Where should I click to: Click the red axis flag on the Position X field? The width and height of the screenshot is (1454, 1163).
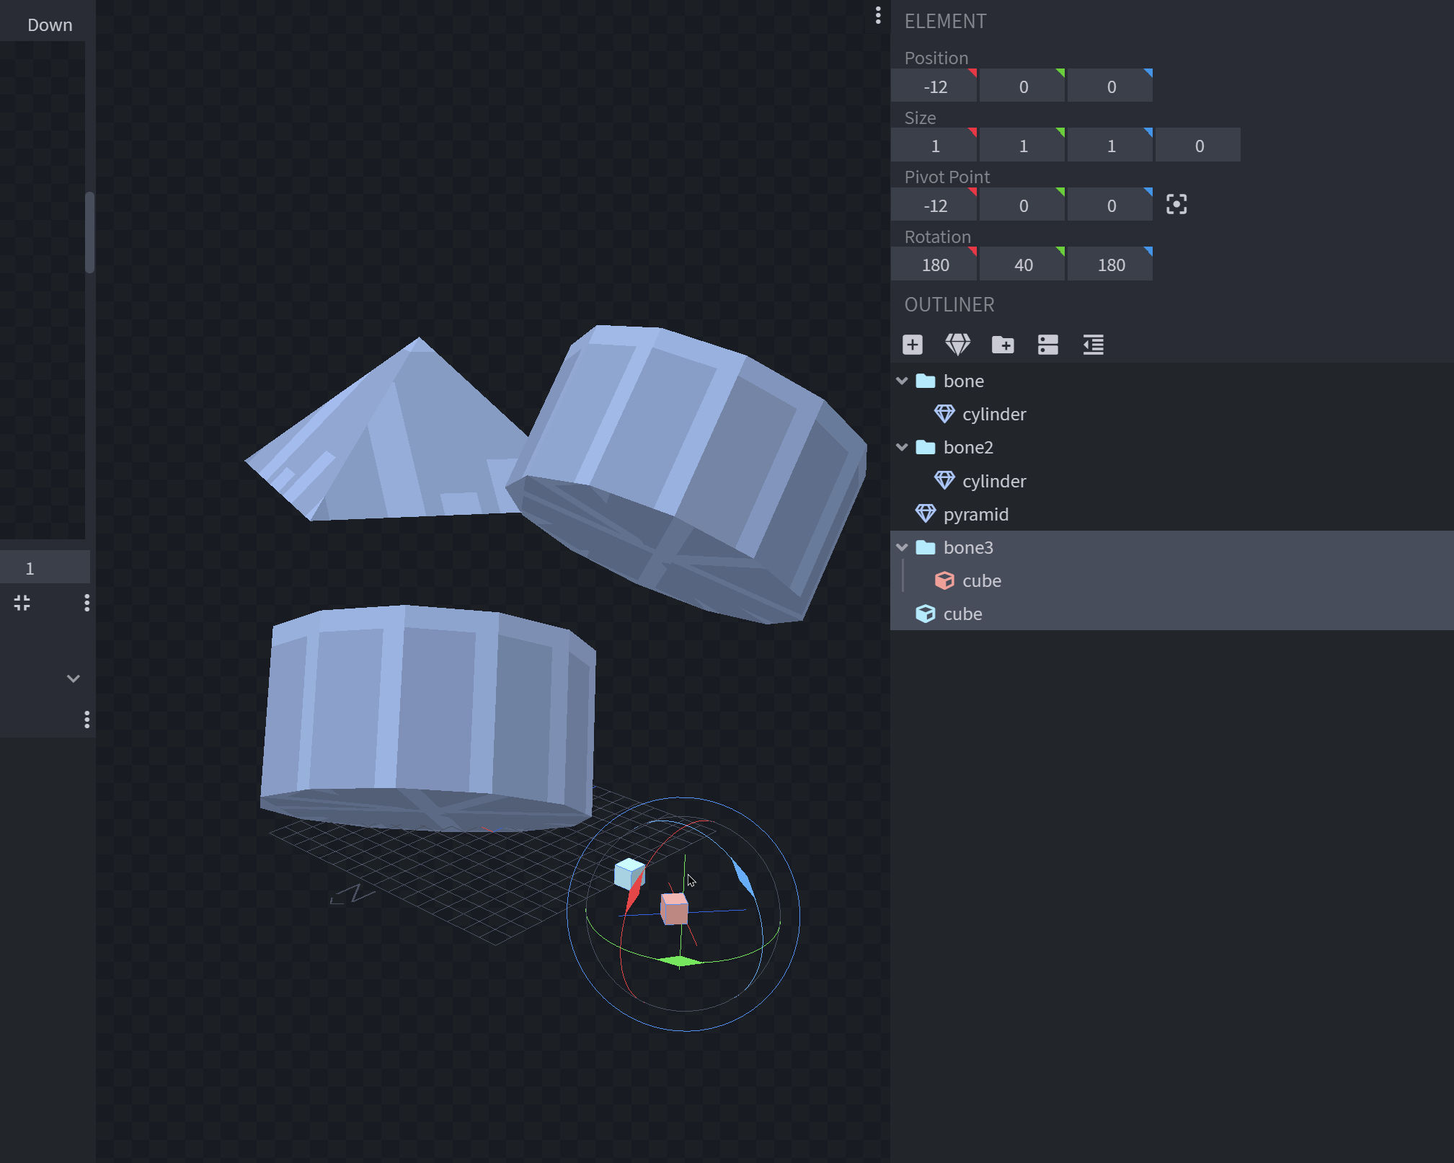(x=972, y=73)
